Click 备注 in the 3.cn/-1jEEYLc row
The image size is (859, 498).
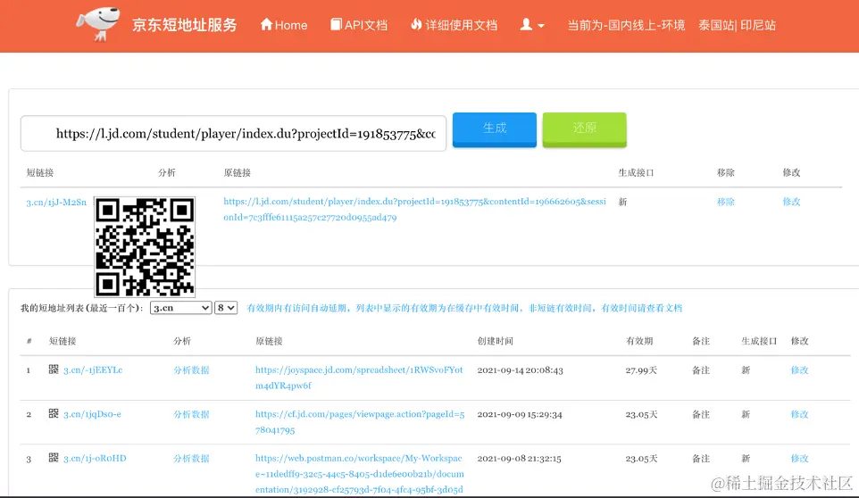click(x=701, y=370)
